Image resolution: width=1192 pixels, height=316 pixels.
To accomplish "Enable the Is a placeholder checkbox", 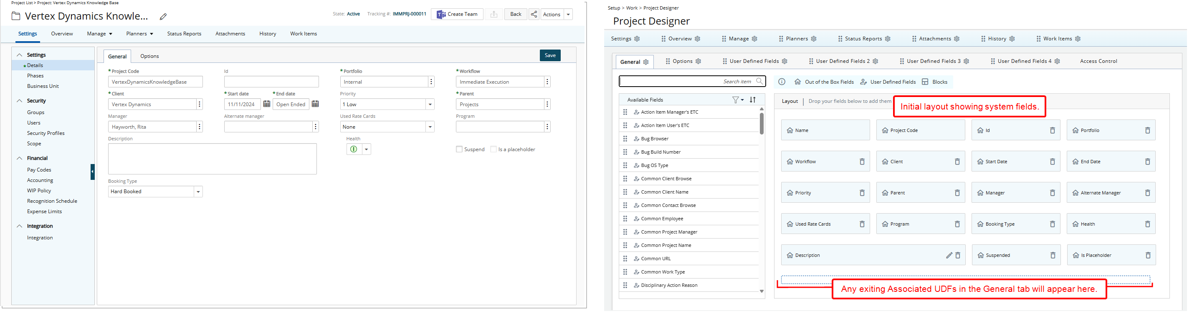I will click(x=493, y=149).
